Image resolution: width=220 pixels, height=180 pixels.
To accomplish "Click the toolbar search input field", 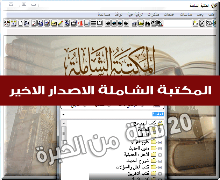I will [x=178, y=23].
